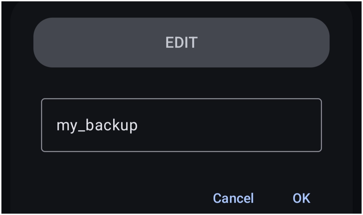Image resolution: width=363 pixels, height=215 pixels.
Task: Dismiss the dialog via Cancel
Action: click(233, 198)
